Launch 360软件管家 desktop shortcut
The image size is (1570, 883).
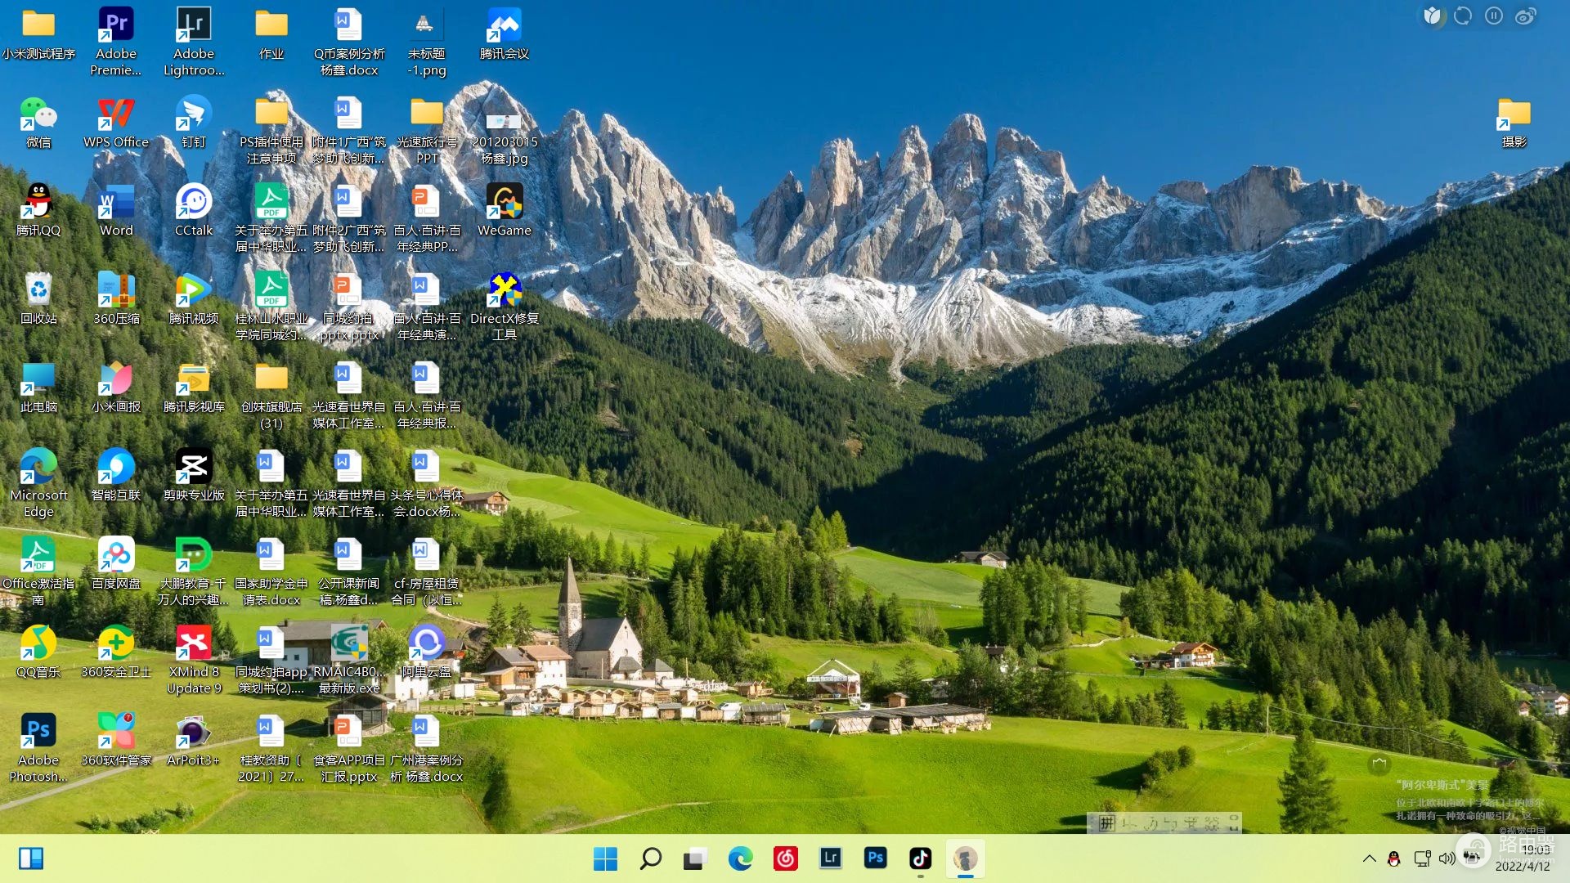[116, 741]
